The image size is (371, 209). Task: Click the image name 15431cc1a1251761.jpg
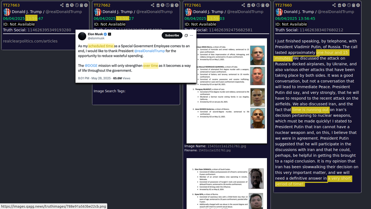(227, 146)
